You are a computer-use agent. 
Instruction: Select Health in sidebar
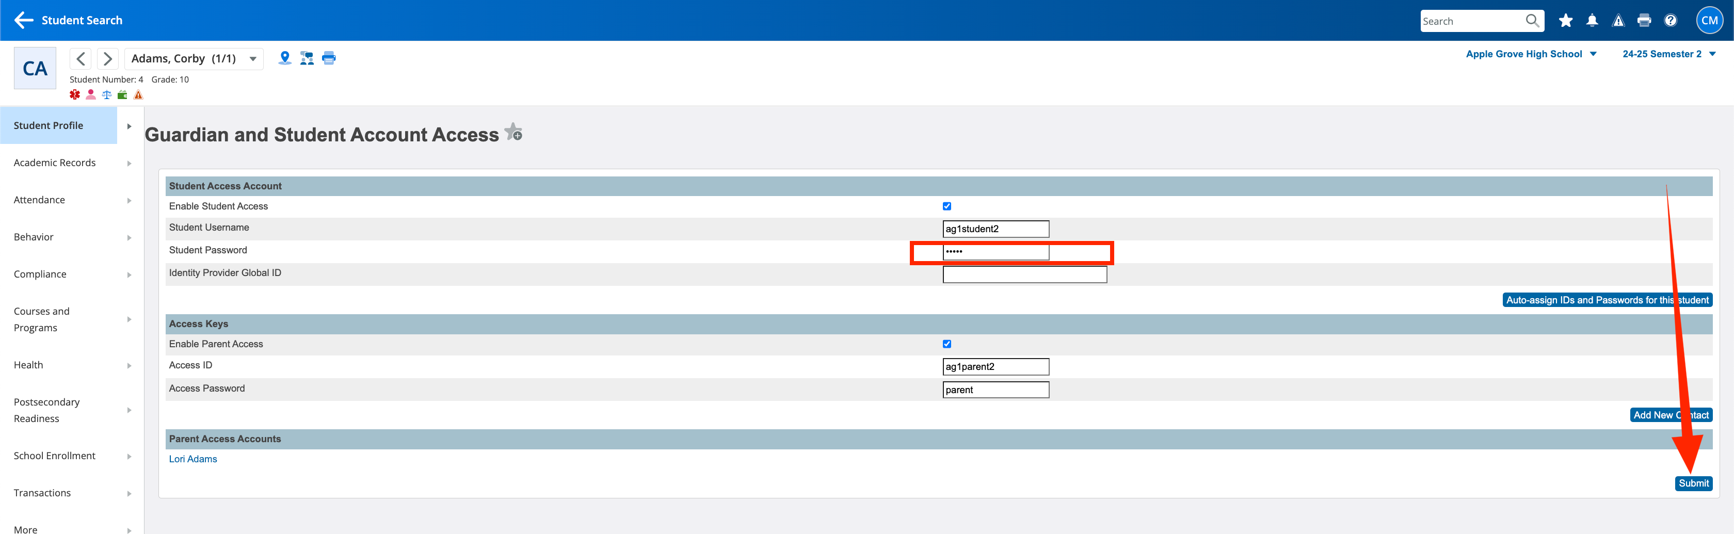click(x=28, y=365)
